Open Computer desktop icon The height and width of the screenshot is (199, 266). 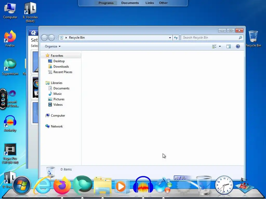(x=10, y=11)
